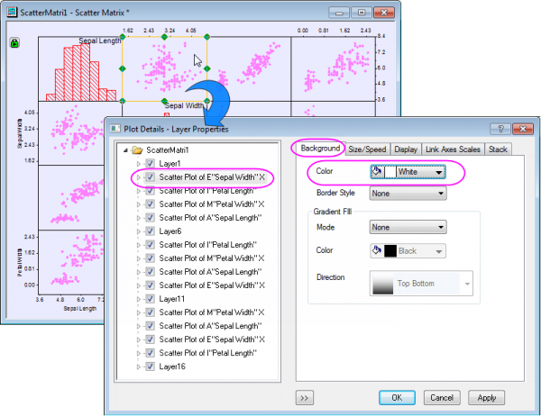
Task: Open the Gradient Fill Mode dropdown
Action: pos(408,227)
